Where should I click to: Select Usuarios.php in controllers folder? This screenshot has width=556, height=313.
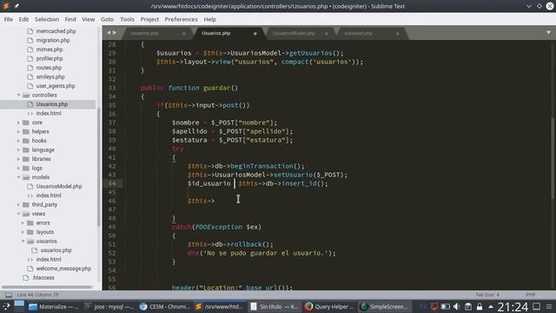(x=52, y=104)
